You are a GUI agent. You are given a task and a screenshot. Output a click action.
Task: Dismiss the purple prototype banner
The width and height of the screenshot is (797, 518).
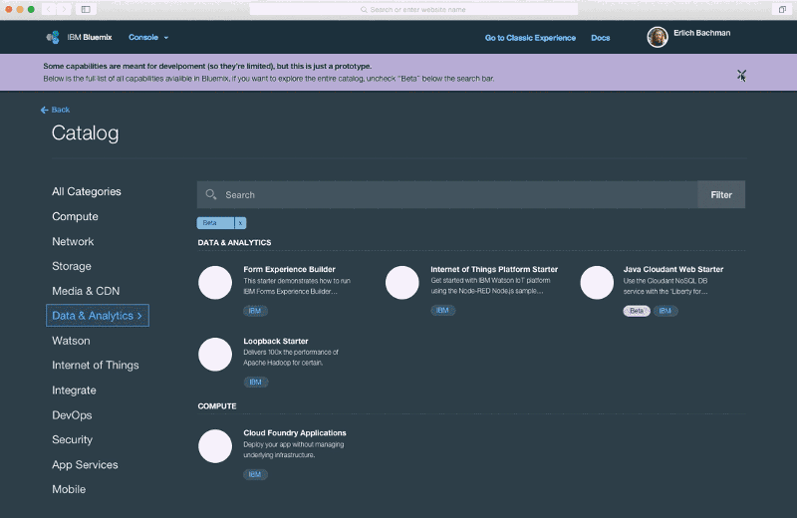tap(741, 75)
